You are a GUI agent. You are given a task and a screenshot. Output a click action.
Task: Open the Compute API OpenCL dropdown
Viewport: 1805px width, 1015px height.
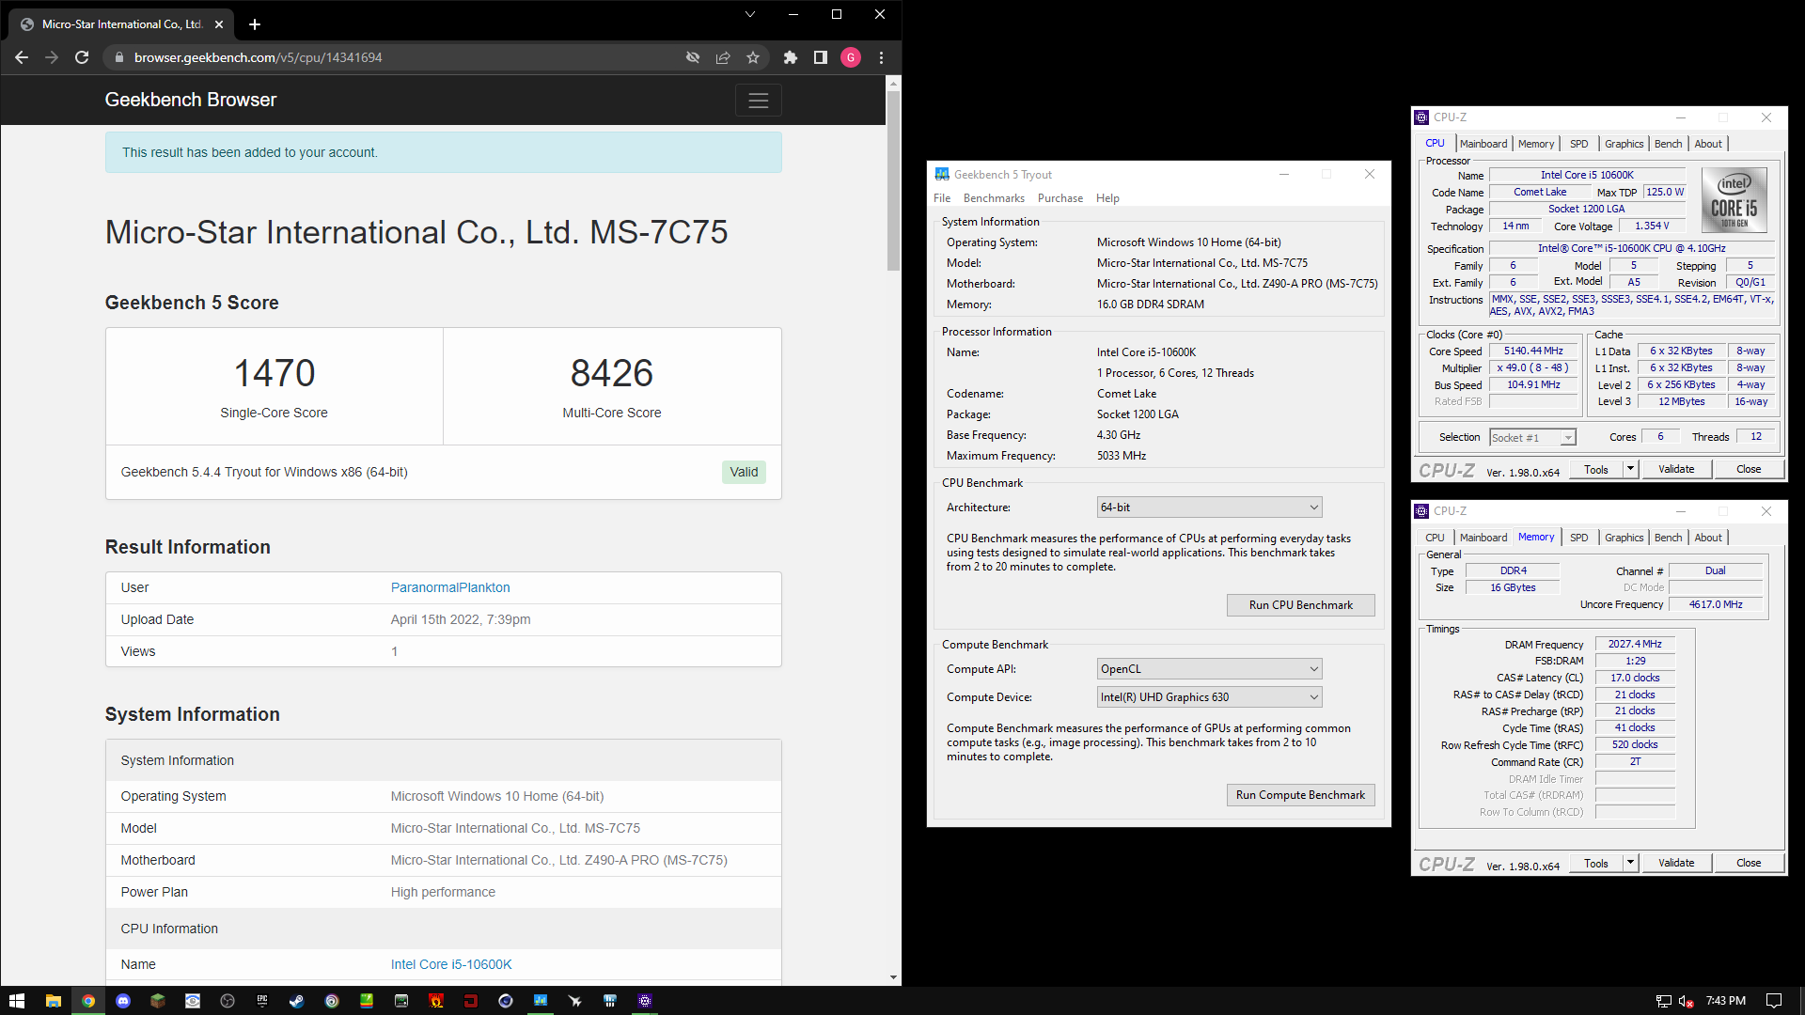(x=1209, y=669)
